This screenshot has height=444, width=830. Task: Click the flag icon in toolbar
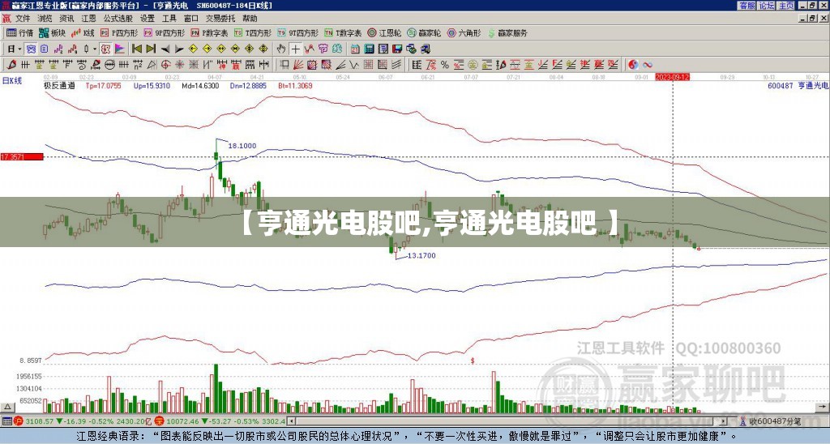(120, 49)
